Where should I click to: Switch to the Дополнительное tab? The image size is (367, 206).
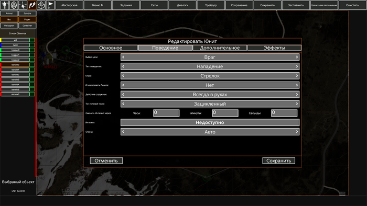[220, 48]
